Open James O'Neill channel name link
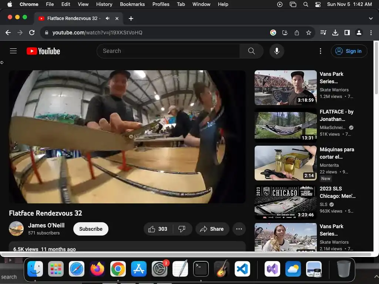 (46, 225)
